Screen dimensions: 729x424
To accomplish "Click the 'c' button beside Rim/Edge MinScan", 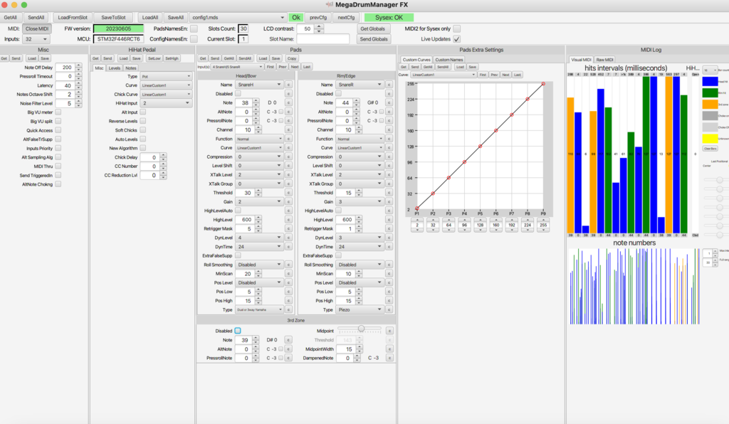I will (x=389, y=273).
